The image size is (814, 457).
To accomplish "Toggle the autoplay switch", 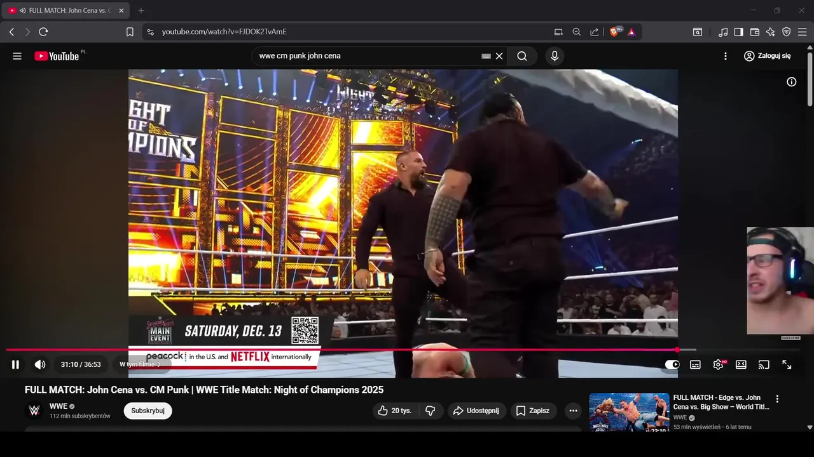I will tap(672, 364).
